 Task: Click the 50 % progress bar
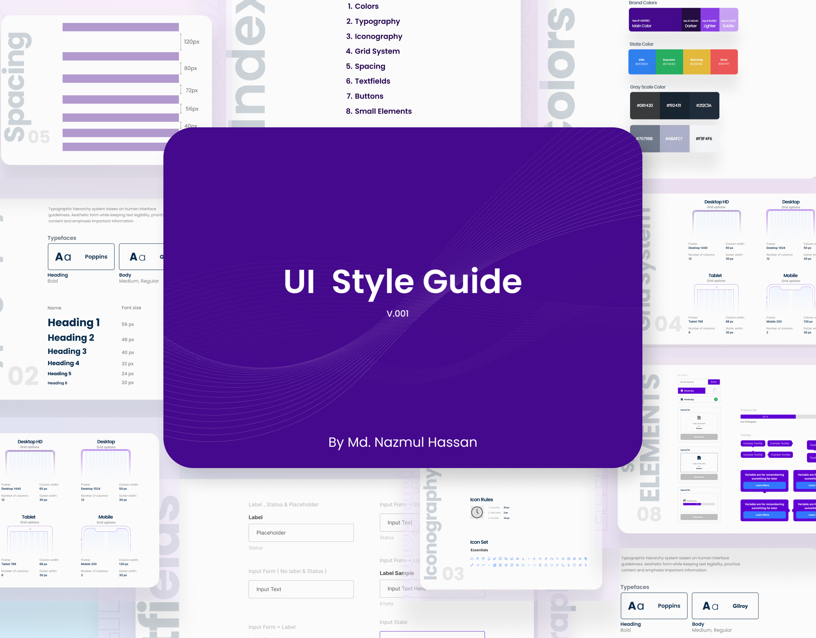point(778,416)
